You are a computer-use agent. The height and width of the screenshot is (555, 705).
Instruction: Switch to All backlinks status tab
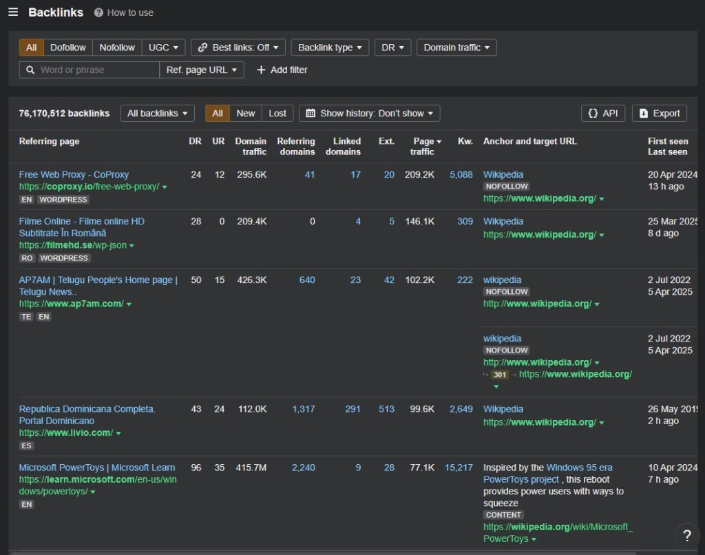218,114
